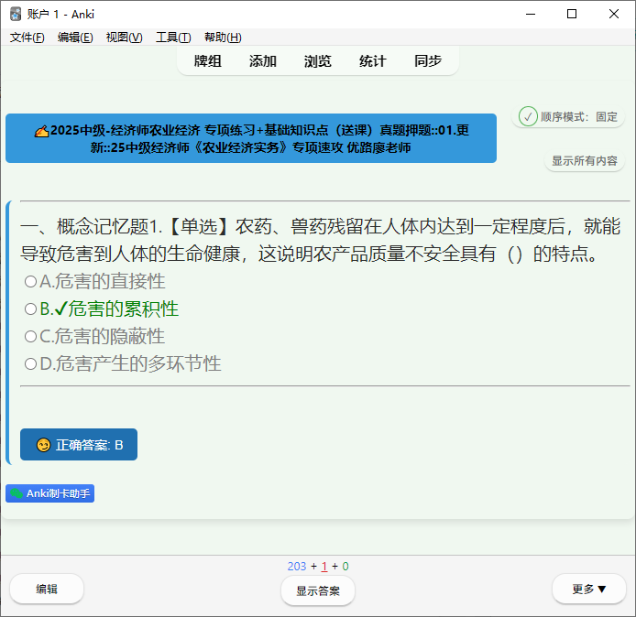This screenshot has height=617, width=636.
Task: Click the review cards count 0
Action: [x=345, y=566]
